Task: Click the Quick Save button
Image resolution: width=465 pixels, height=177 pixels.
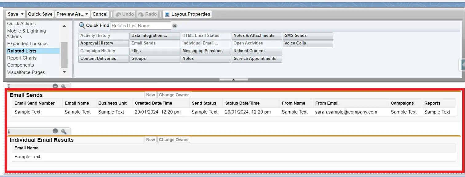Action: [x=40, y=14]
